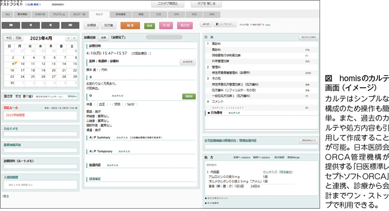Go to the next chart record
Screen dimensions: 389x211
click(50, 25)
